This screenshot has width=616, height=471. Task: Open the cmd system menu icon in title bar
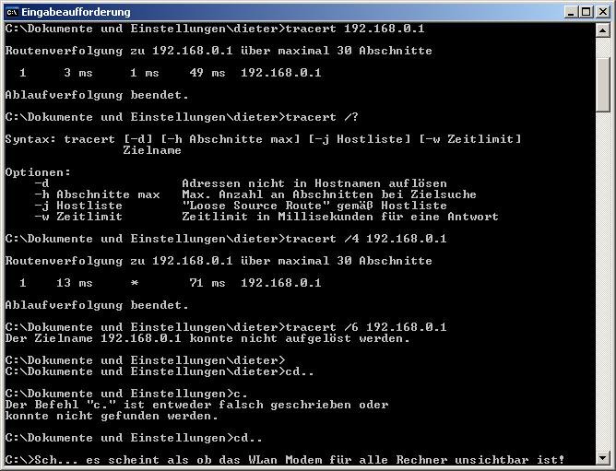(x=12, y=12)
